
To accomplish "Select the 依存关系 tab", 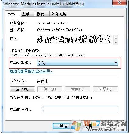I will coord(58,14).
